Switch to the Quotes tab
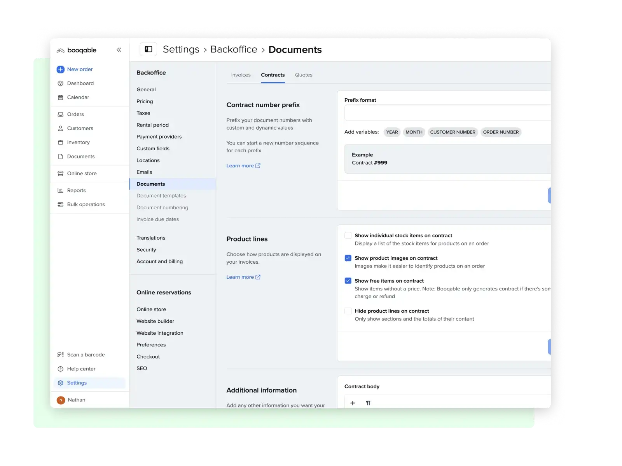This screenshot has height=466, width=622. coord(304,75)
